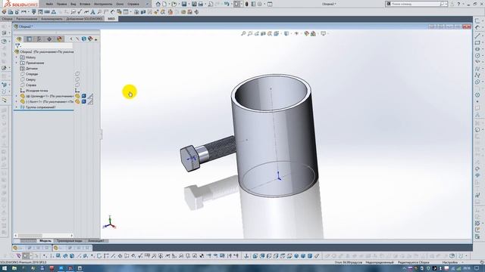Undo the last action with the Undo icon
Viewport: 485px width, 272px height.
(x=227, y=4)
